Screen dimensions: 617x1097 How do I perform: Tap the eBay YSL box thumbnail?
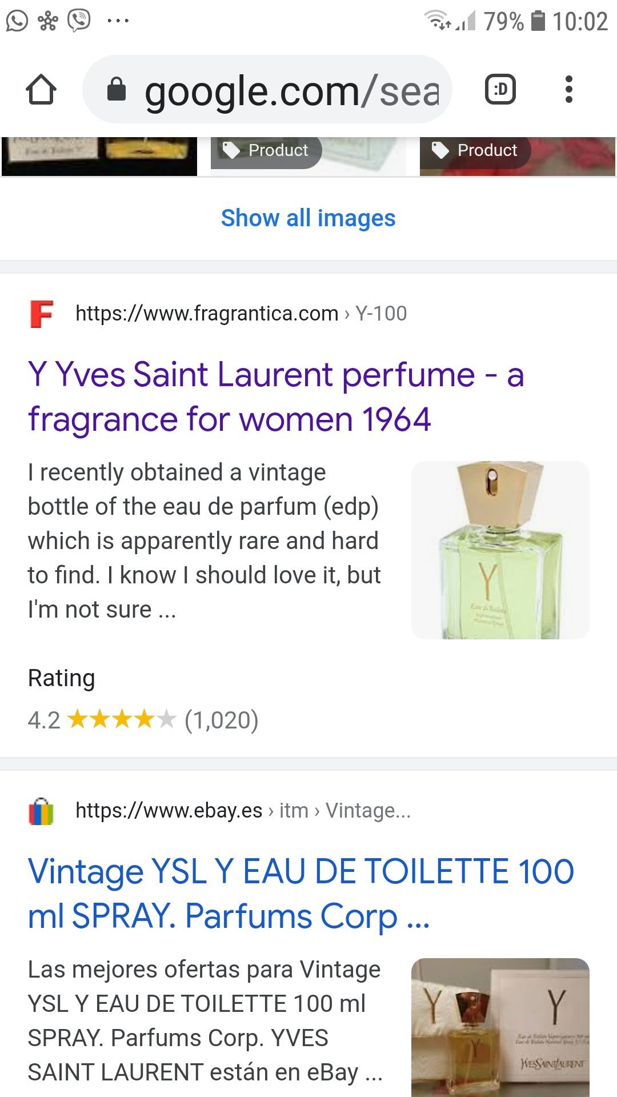pos(500,1027)
